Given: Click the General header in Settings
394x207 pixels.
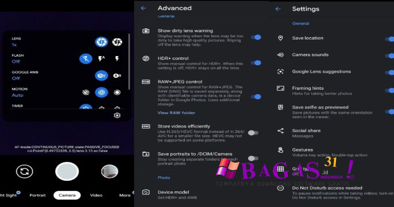Looking at the screenshot, I should tap(301, 23).
